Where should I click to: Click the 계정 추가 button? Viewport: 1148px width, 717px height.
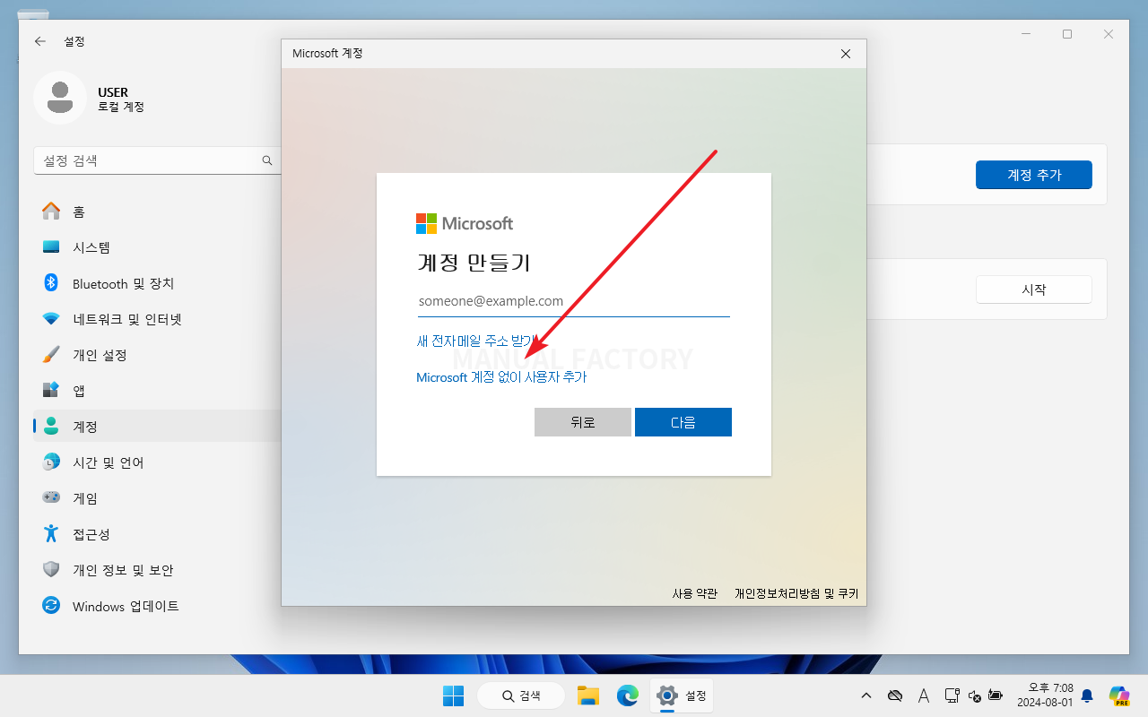pos(1033,175)
